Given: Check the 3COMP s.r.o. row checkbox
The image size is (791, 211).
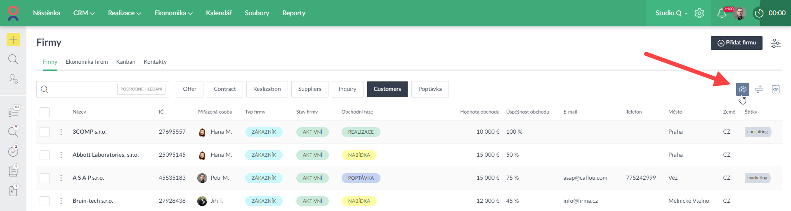Looking at the screenshot, I should (45, 132).
